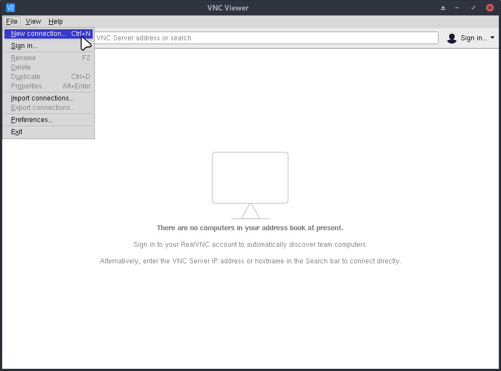
Task: Click the greyed Duplicate menu entry
Action: pyautogui.click(x=49, y=77)
